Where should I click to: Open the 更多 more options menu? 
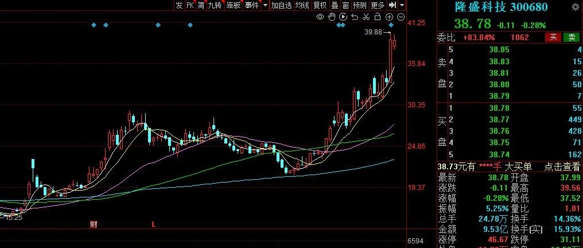click(378, 5)
